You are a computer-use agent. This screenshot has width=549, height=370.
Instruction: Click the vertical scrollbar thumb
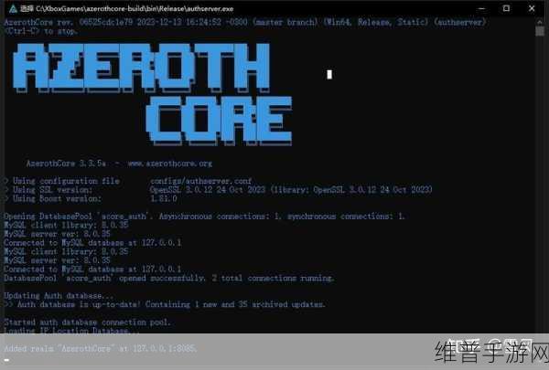coord(540,31)
